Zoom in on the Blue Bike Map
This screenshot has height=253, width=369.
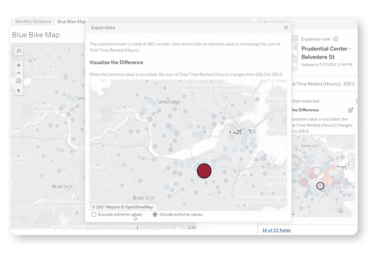pyautogui.click(x=19, y=65)
